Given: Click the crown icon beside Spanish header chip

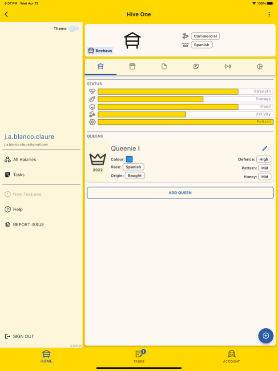Looking at the screenshot, I should coord(185,45).
